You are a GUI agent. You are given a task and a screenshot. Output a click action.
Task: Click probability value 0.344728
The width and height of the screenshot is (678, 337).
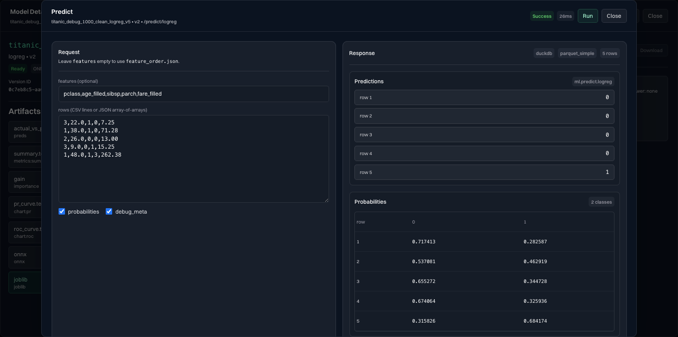[535, 281]
